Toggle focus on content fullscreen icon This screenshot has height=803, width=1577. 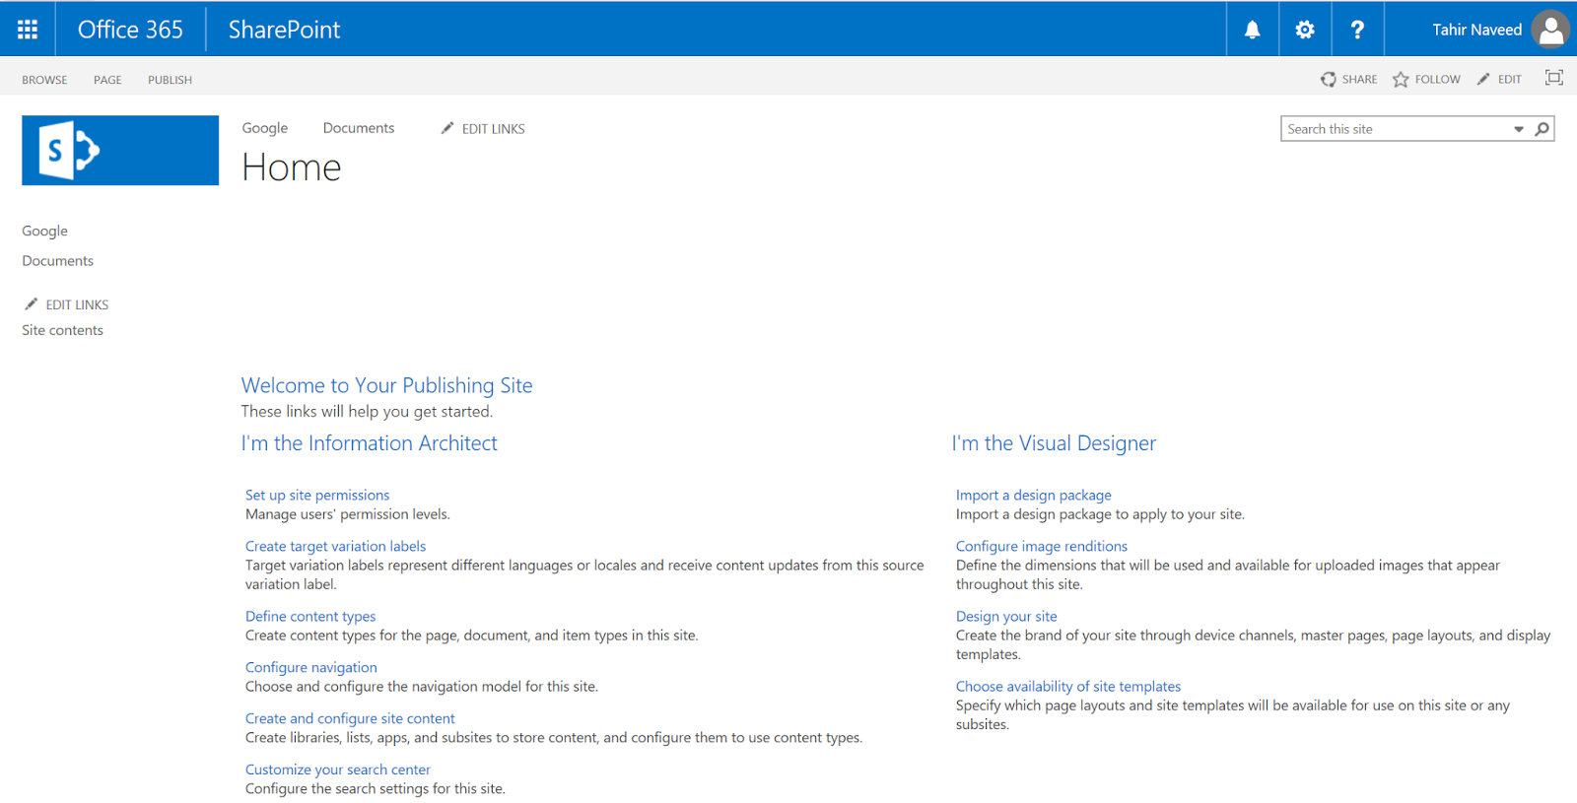pyautogui.click(x=1554, y=78)
